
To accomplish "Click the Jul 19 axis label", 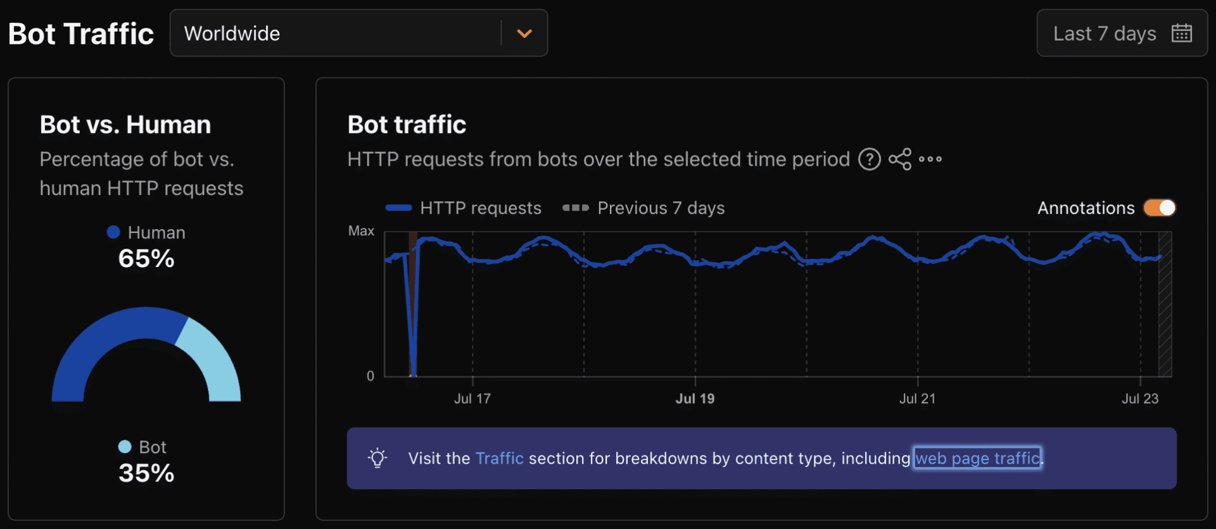I will click(695, 399).
